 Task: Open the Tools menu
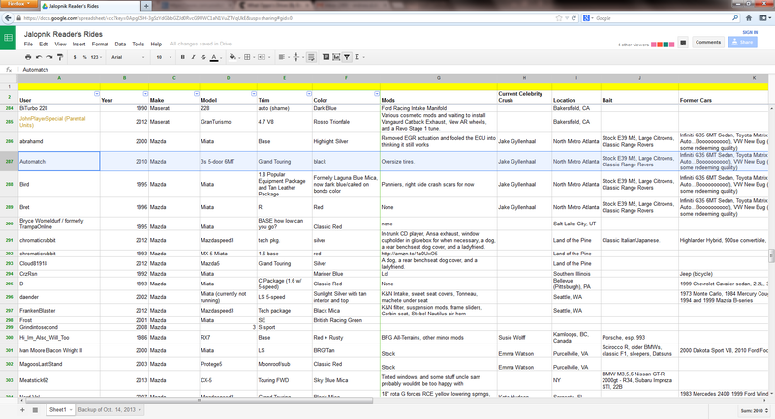coord(139,44)
